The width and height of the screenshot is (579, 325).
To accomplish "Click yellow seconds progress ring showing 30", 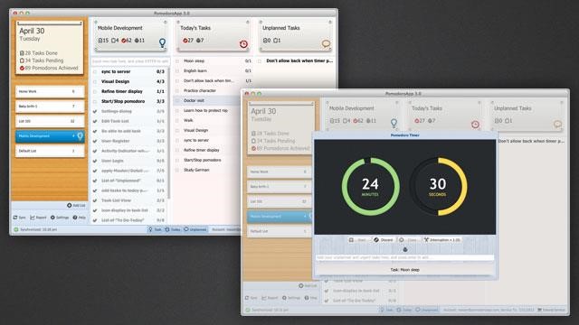I will pos(438,187).
